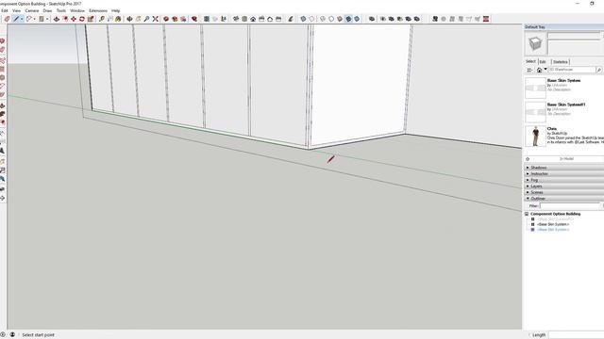Viewport: 604px width, 339px height.
Task: Open the Window menu
Action: [x=77, y=10]
